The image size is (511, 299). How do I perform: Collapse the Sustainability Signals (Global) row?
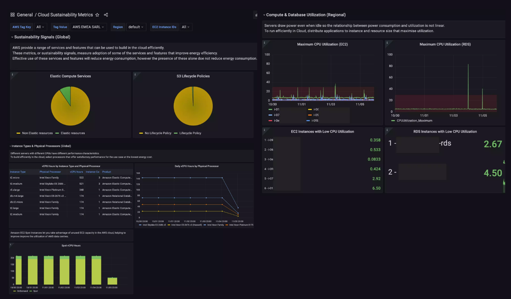[42, 37]
